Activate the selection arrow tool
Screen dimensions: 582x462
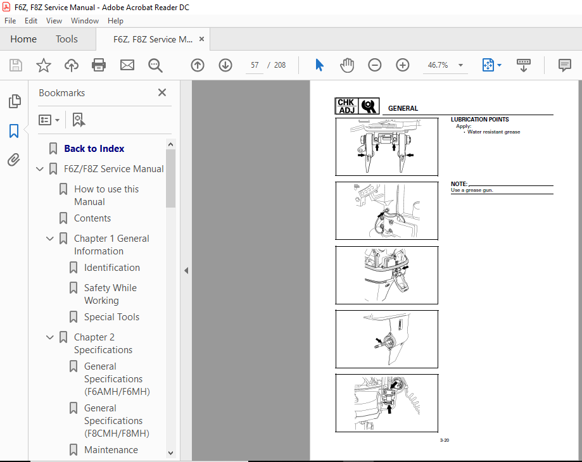coord(319,65)
